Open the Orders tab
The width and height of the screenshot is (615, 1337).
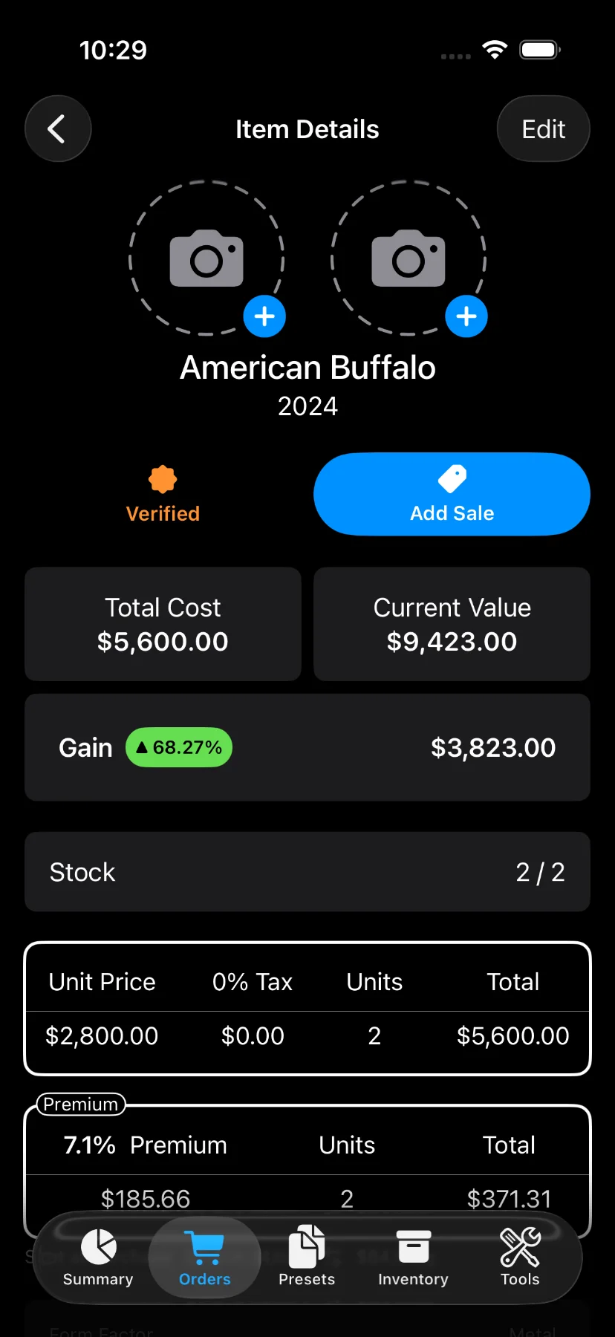coord(205,1258)
